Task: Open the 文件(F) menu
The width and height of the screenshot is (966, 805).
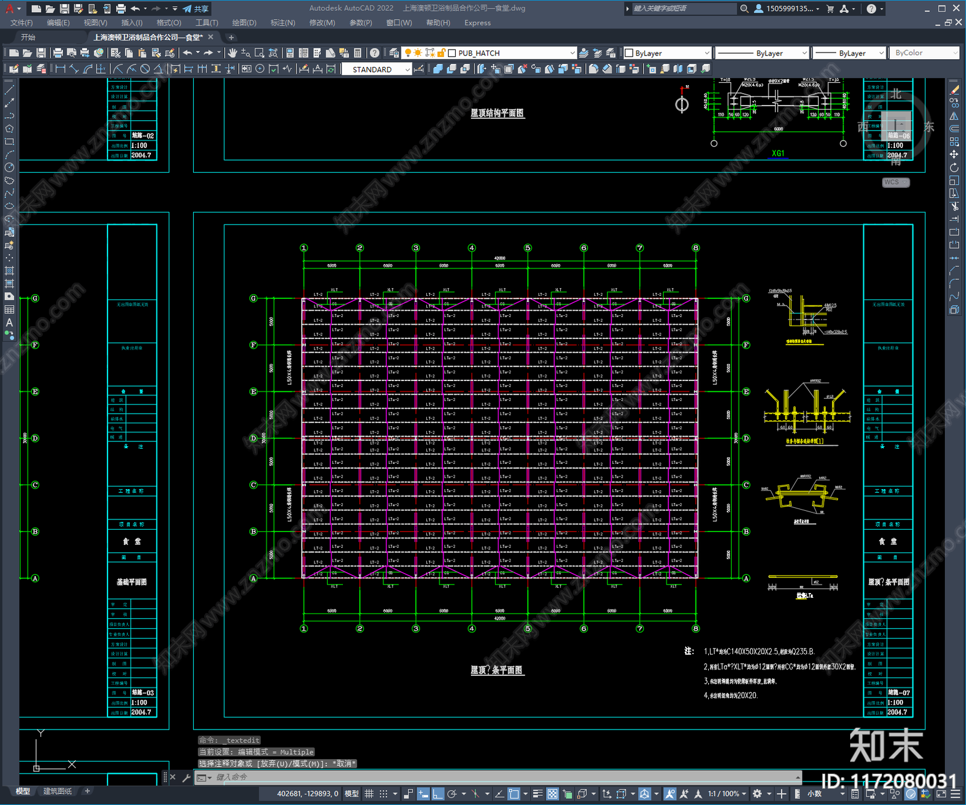Action: [22, 23]
